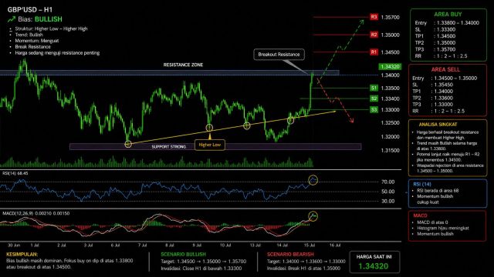494x277 pixels.
Task: Click the yellow Higher Low label box
Action: click(x=210, y=145)
